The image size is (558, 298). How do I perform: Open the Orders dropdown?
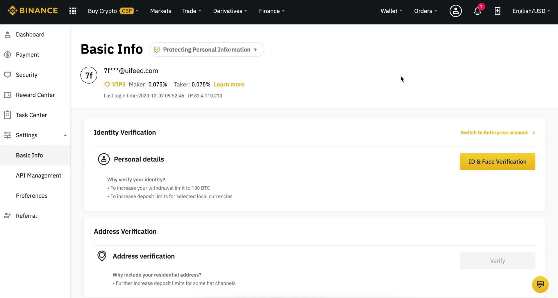click(425, 11)
